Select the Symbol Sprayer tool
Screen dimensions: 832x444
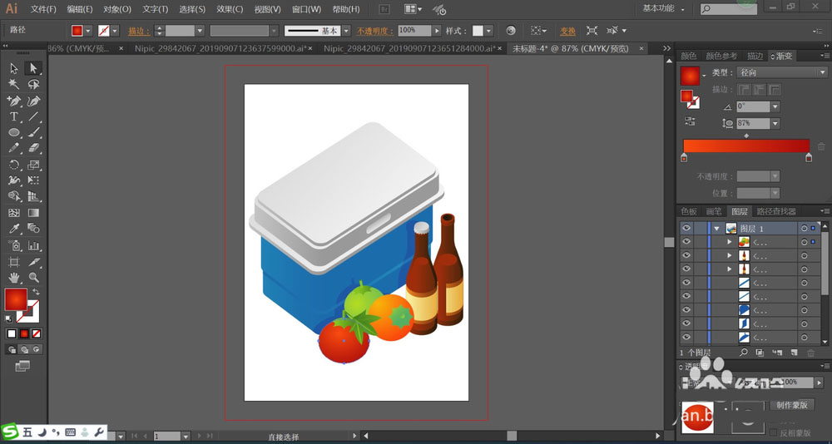tap(14, 245)
